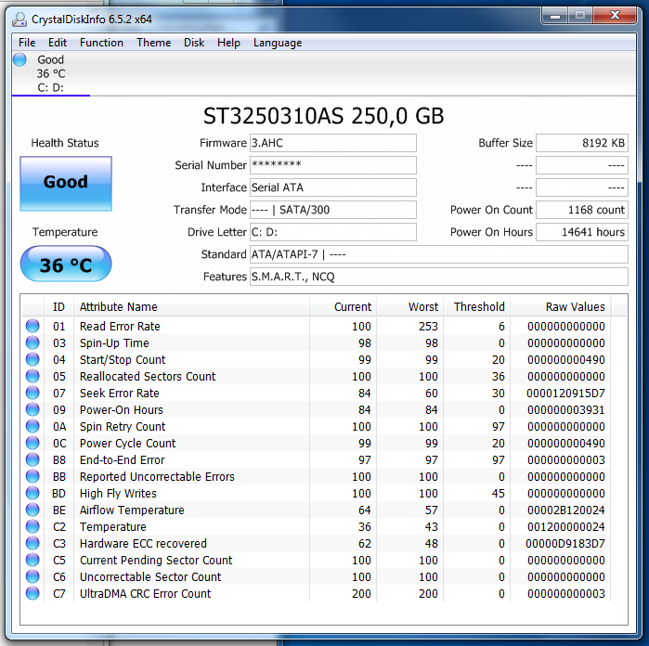The height and width of the screenshot is (646, 649).
Task: Click status orb for Start/Stop Count
Action: [x=32, y=359]
